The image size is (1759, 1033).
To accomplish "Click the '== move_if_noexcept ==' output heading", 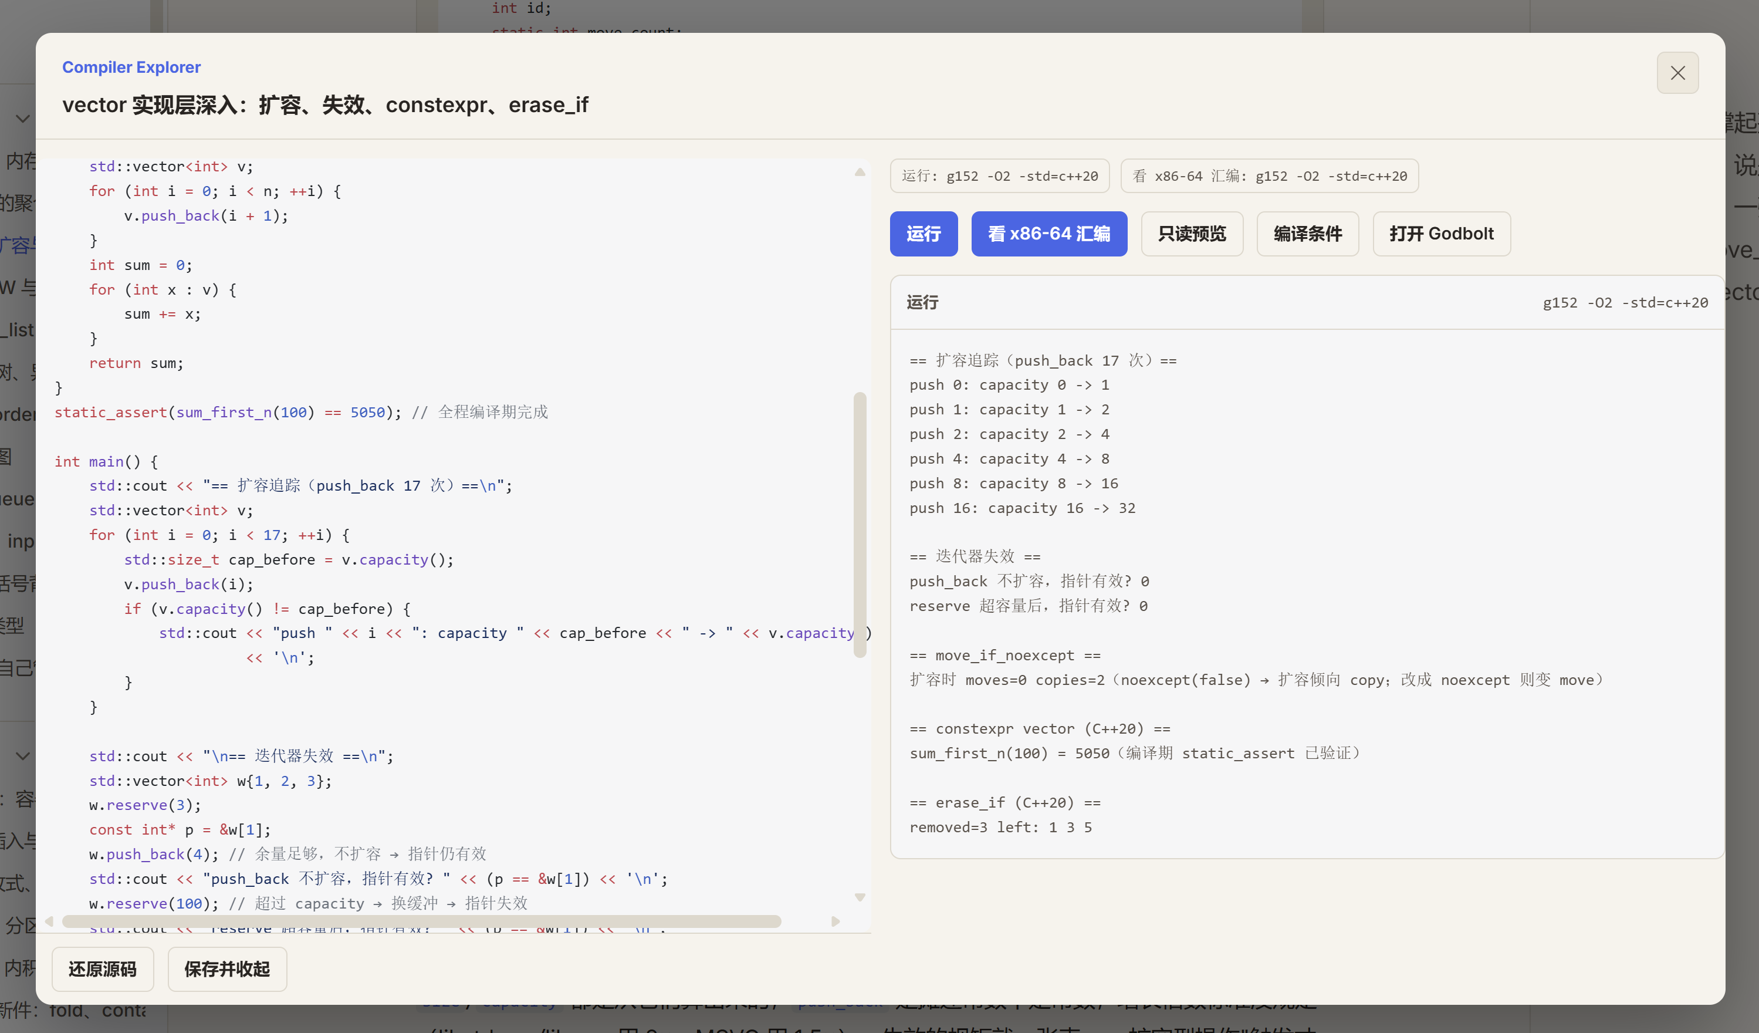I will 1005,656.
